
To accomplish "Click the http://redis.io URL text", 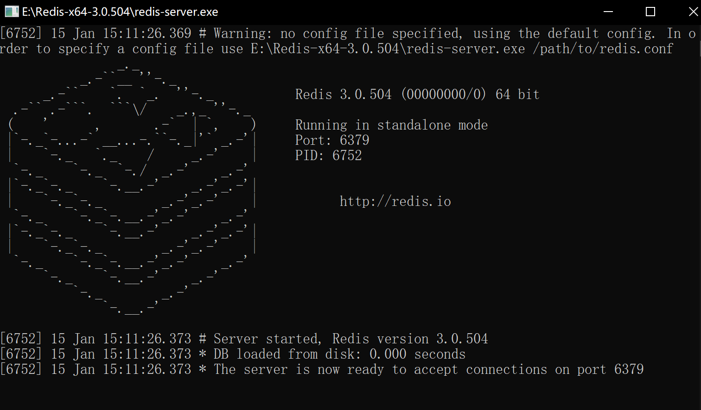I will pyautogui.click(x=395, y=201).
